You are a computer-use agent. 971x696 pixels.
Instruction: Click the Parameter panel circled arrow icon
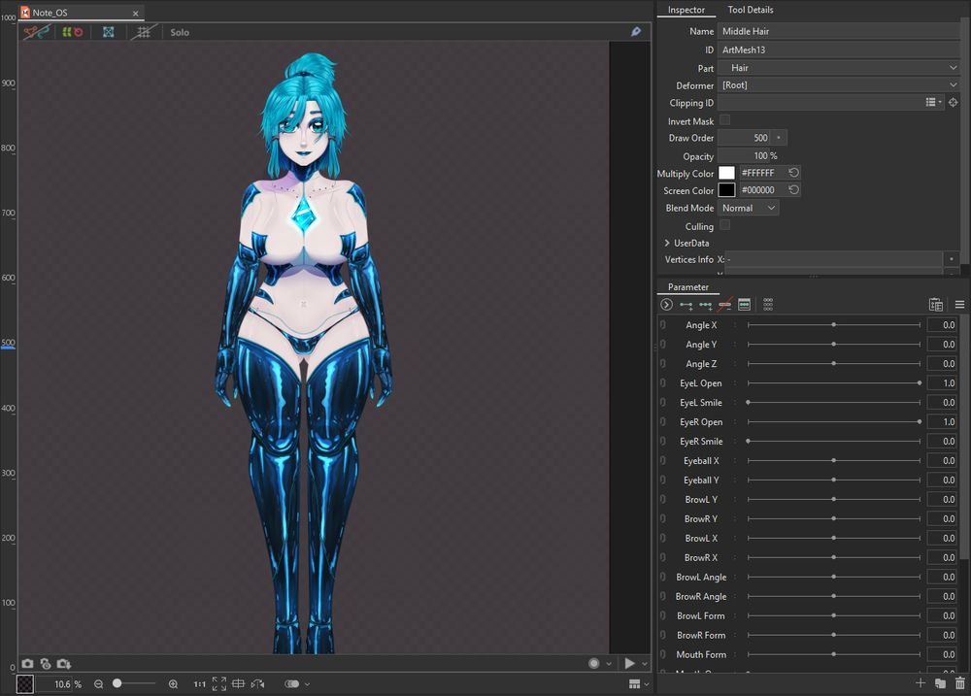tap(666, 304)
